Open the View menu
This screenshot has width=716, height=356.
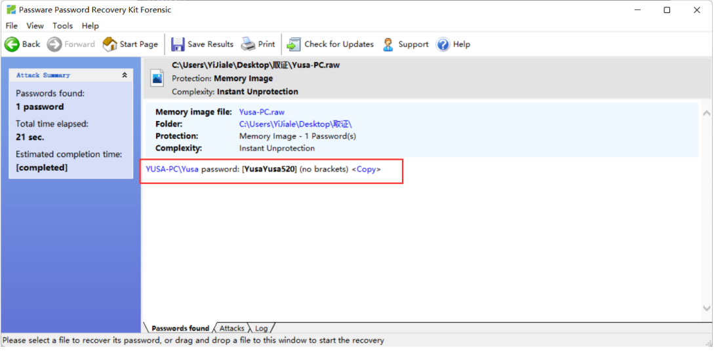pos(35,26)
